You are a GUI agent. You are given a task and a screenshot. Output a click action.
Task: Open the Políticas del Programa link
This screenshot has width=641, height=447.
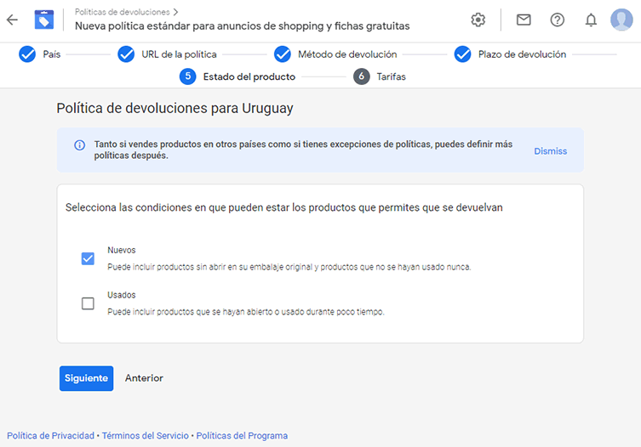click(242, 436)
